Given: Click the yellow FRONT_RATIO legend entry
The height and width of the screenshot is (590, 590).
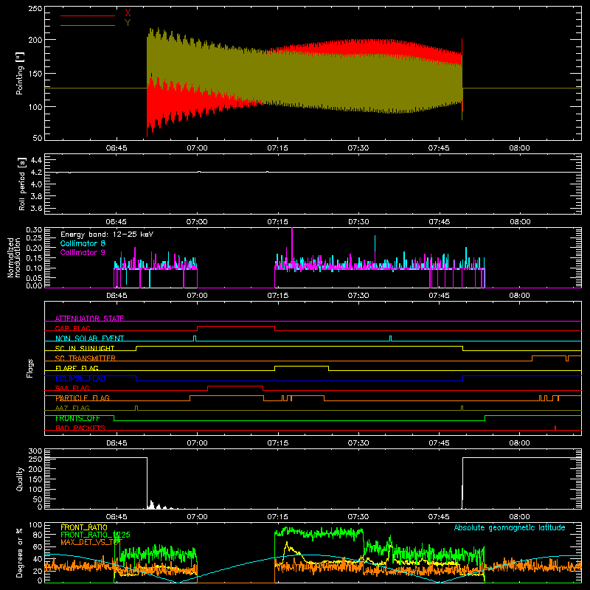Looking at the screenshot, I should (84, 527).
